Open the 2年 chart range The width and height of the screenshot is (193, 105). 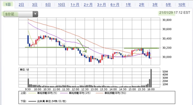pos(142,5)
